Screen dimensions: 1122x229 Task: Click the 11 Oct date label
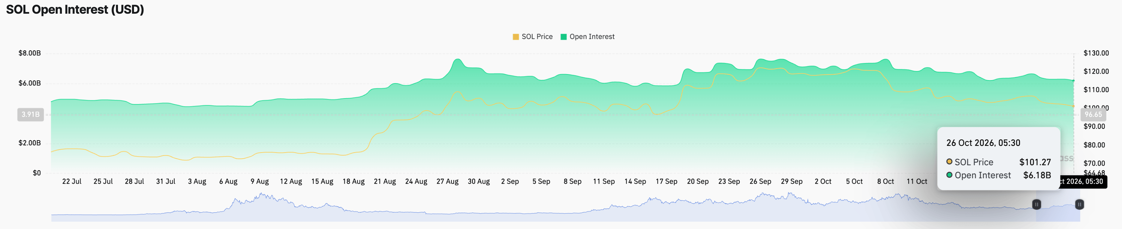[x=917, y=182]
